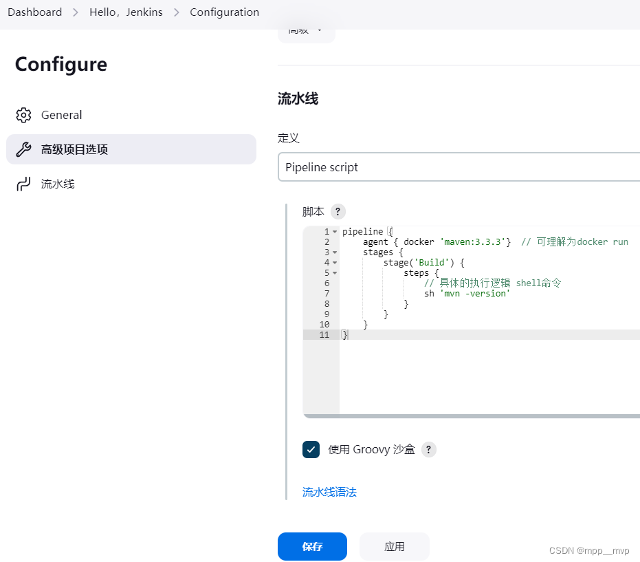The image size is (640, 562).
Task: Click the comment 具体的执行逻辑 shell命令
Action: 493,283
